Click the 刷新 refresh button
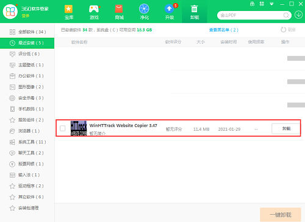Viewport: 305px width, 222px height. pos(288,30)
